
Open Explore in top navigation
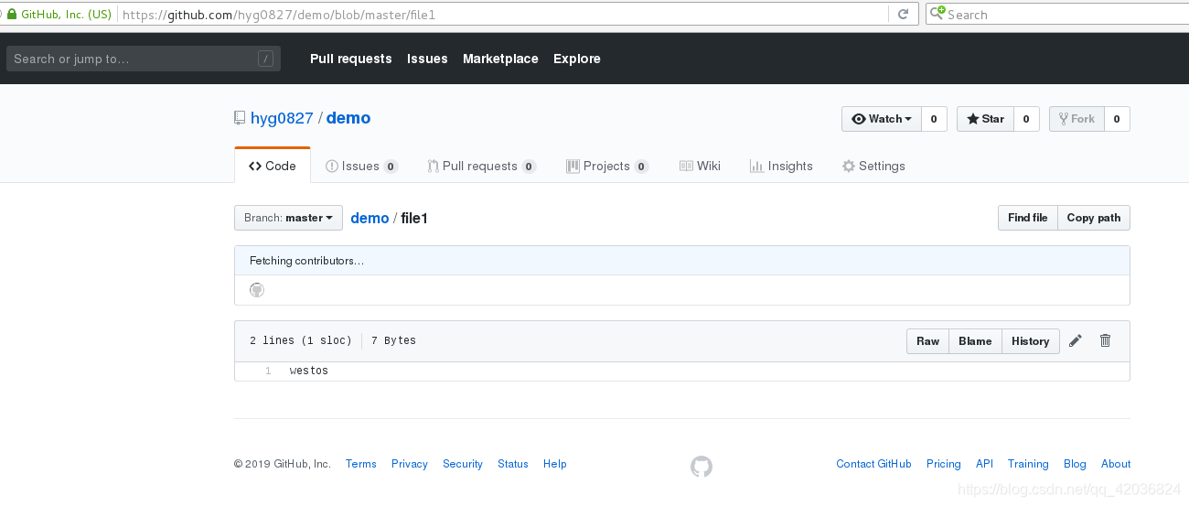coord(577,59)
